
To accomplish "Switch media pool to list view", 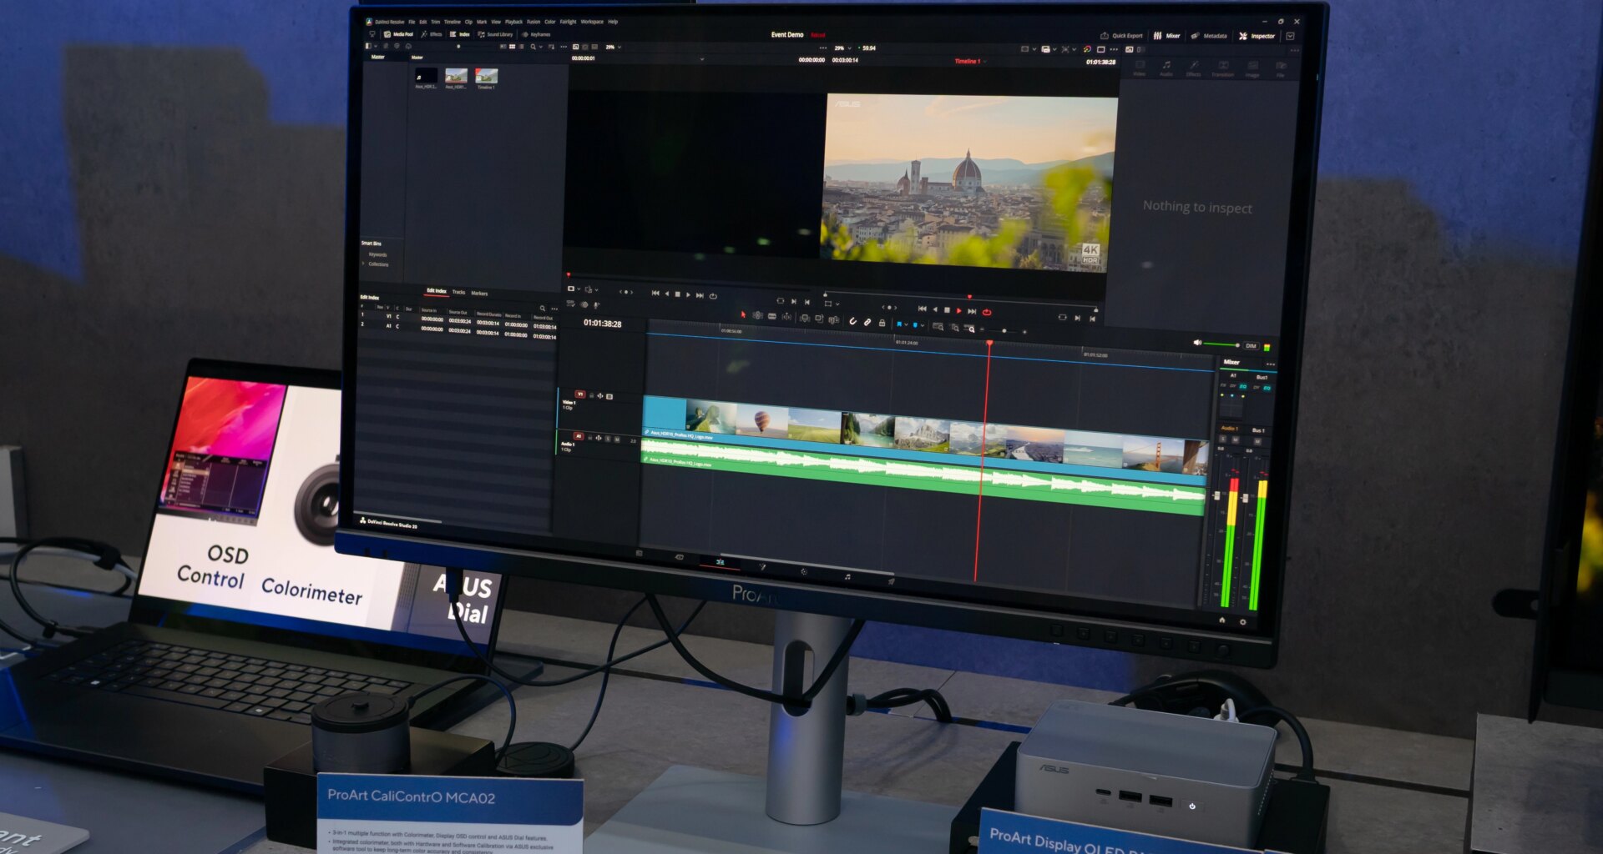I will coord(521,46).
